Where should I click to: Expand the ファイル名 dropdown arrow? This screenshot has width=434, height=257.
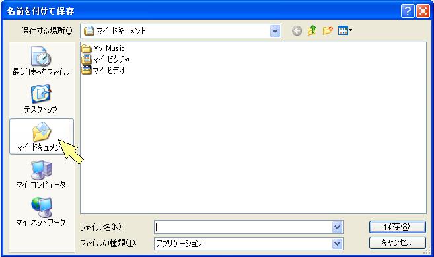[337, 227]
